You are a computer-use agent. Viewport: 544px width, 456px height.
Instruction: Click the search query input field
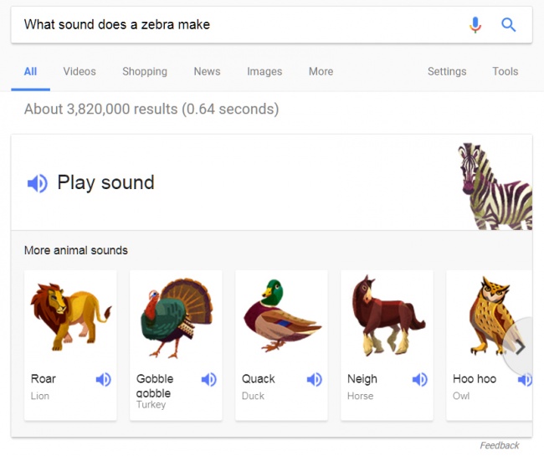(x=234, y=25)
